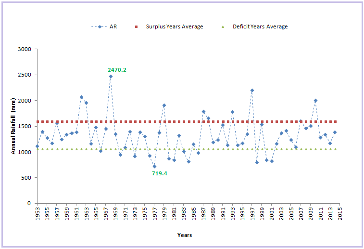Select the 'Deficit Years Average' legend text

tap(260, 27)
